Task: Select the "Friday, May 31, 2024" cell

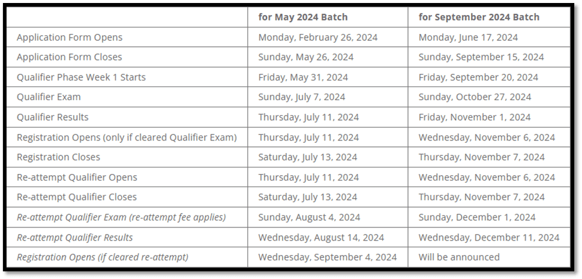Action: [x=303, y=77]
